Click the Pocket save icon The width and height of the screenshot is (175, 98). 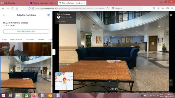point(154,8)
